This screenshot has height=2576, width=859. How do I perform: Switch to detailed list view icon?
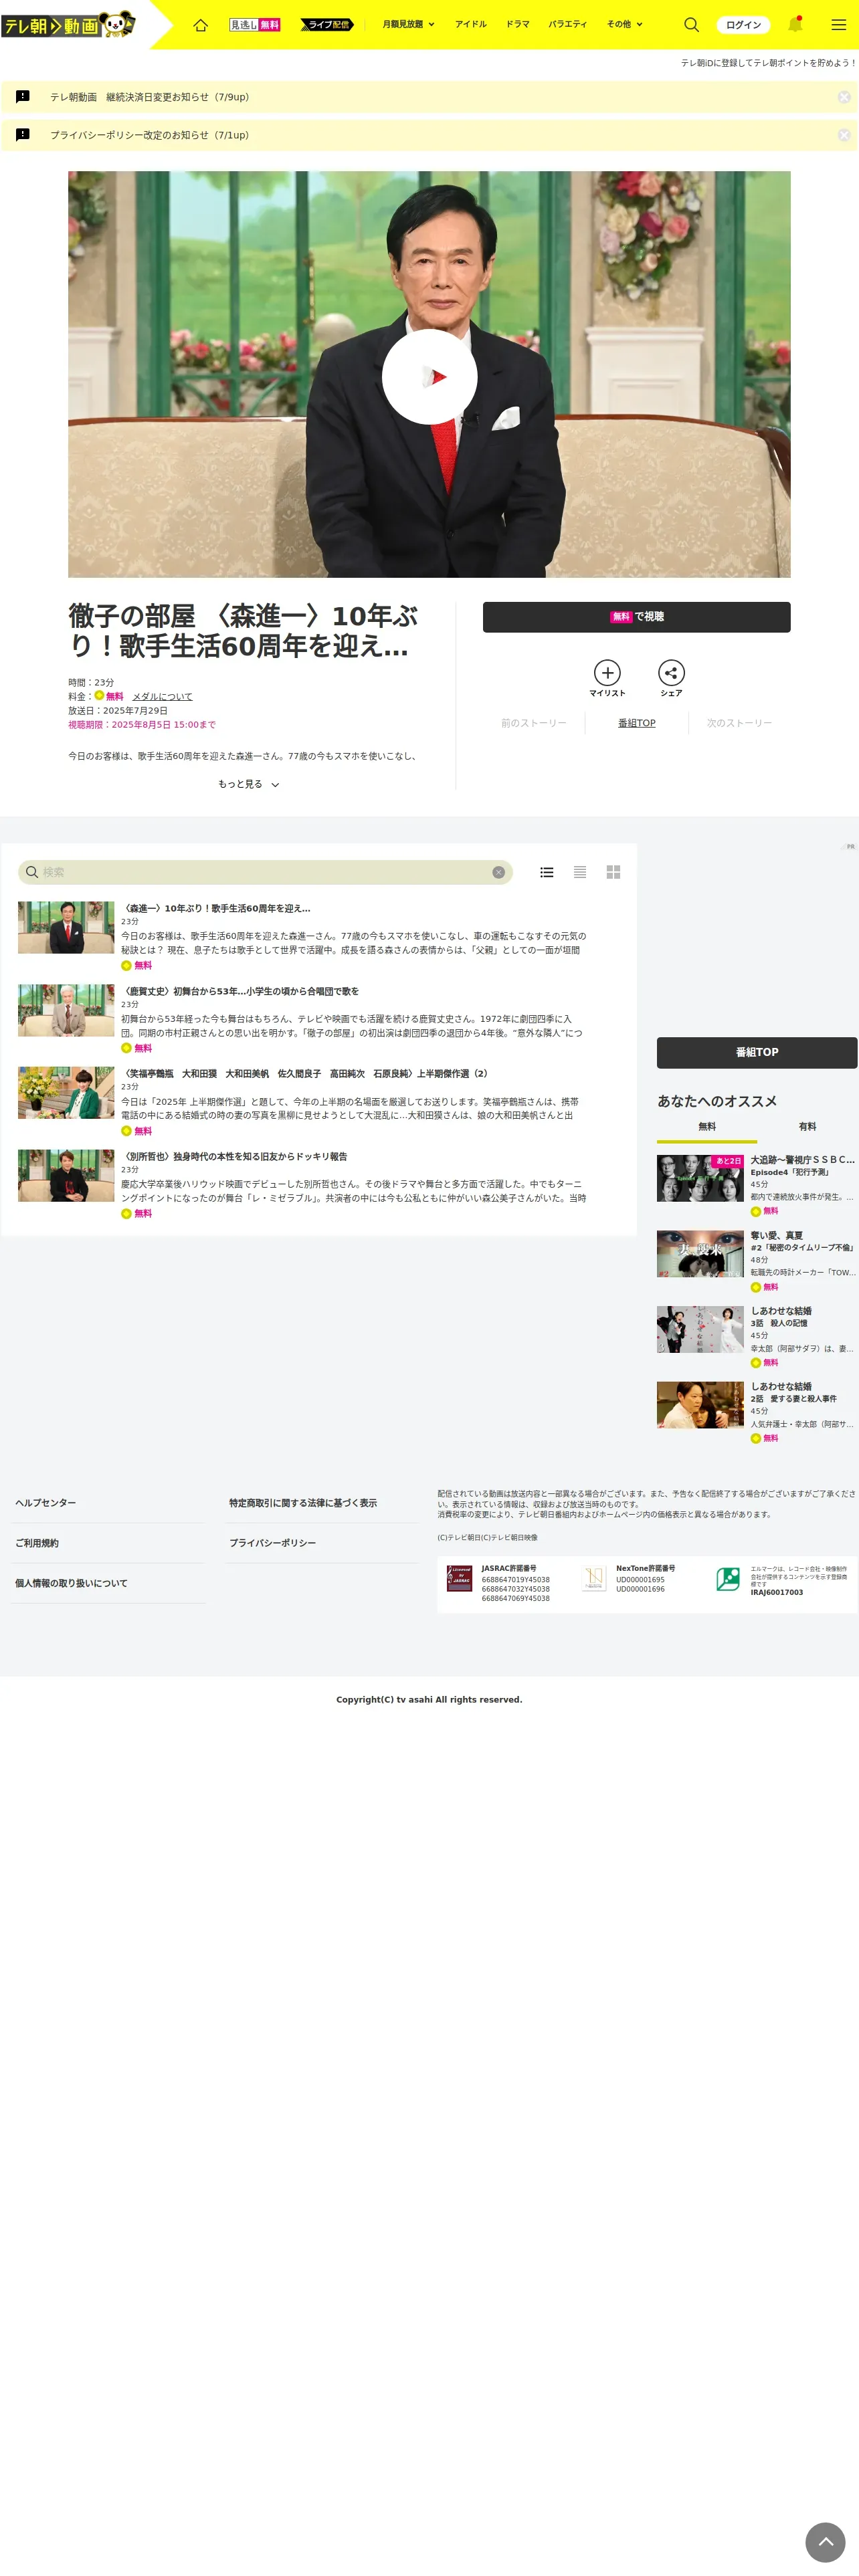pyautogui.click(x=547, y=872)
